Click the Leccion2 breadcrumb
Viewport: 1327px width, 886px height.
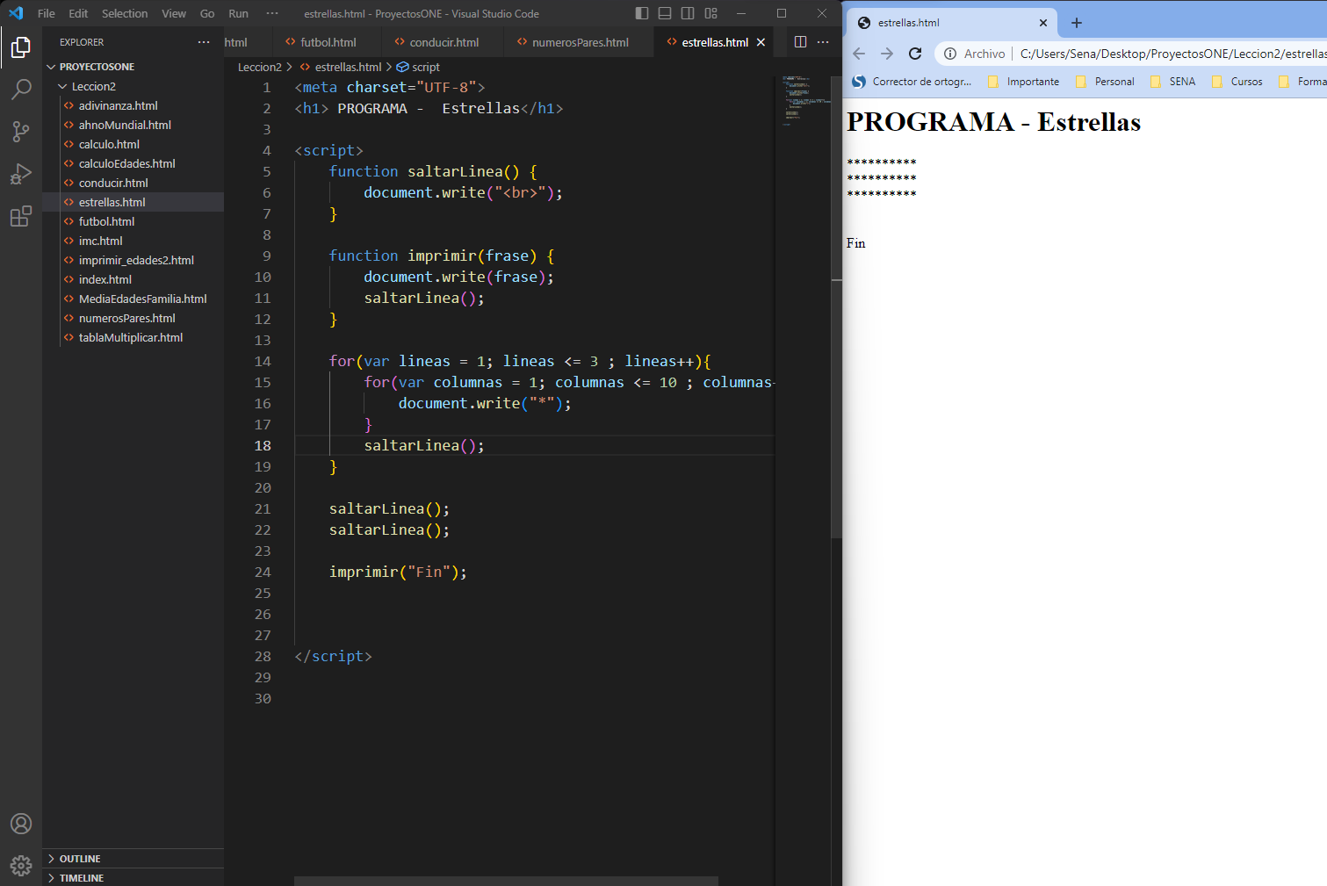260,67
